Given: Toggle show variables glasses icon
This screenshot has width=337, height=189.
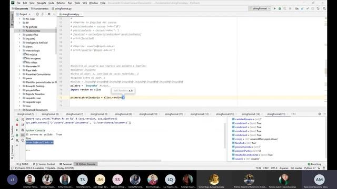Looking at the screenshot, I should (x=23, y=135).
